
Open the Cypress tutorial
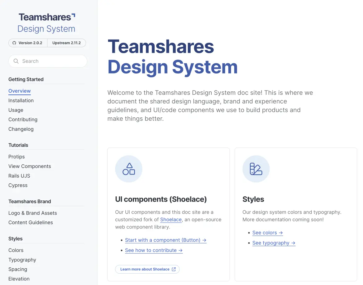18,186
